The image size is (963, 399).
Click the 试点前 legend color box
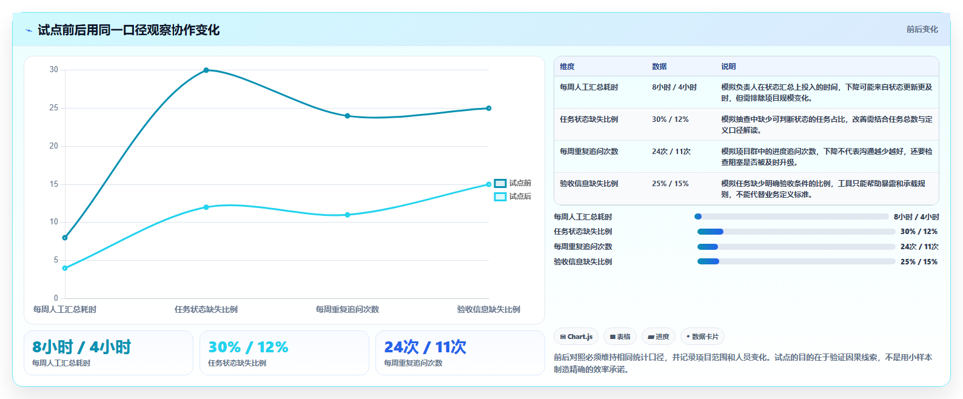500,183
